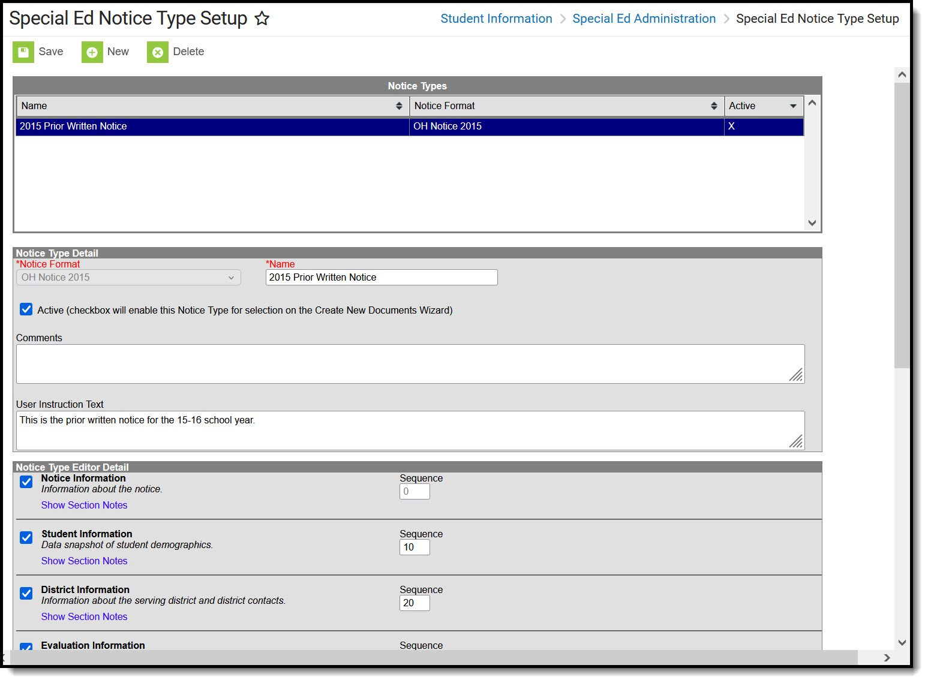The width and height of the screenshot is (928, 683).
Task: Click the Name column header
Action: (213, 106)
